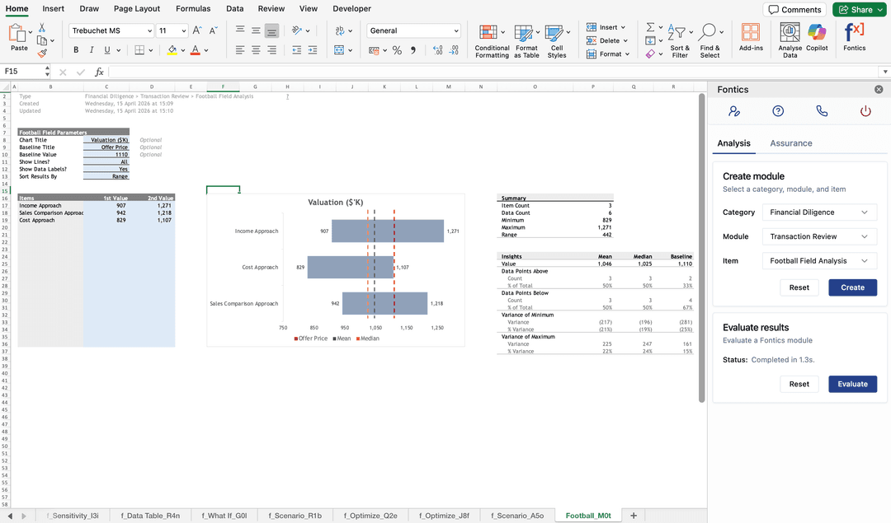This screenshot has height=523, width=891.
Task: Toggle middle vertical alignment
Action: click(256, 30)
